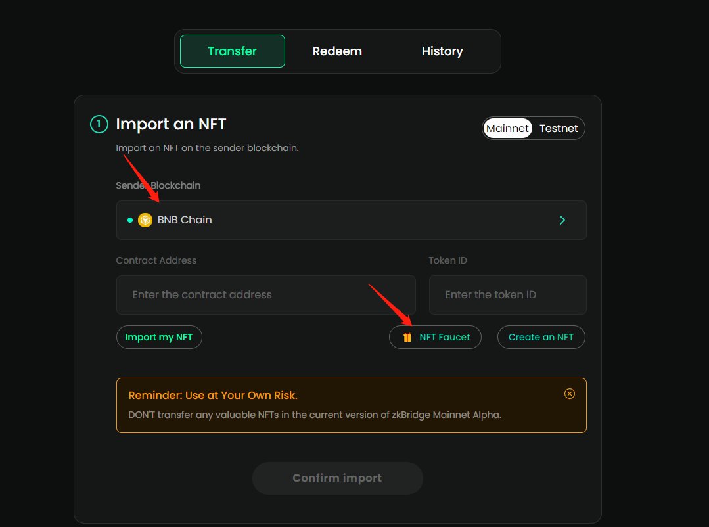This screenshot has width=709, height=527.
Task: Click the green status dot beside BNB Chain
Action: pyautogui.click(x=130, y=220)
